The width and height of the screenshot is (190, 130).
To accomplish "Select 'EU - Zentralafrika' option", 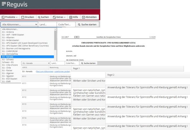I will point(27,54).
